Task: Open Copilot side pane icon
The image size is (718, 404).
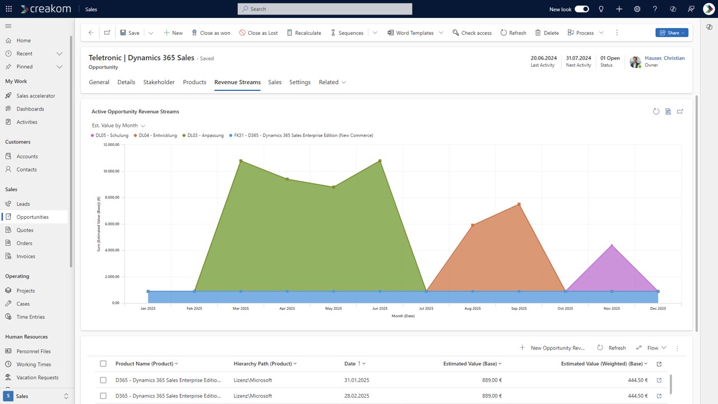Action: pos(710,27)
